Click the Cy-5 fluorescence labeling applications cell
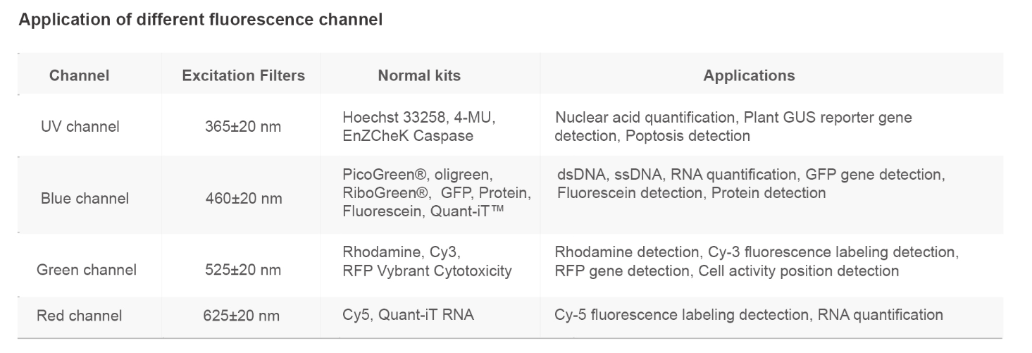This screenshot has height=353, width=1032. tap(748, 315)
